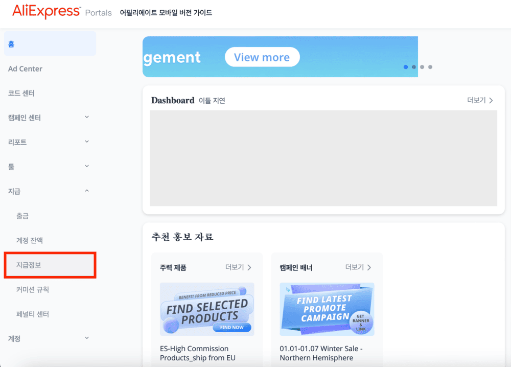Open 페널티 센터 page
Image resolution: width=511 pixels, height=367 pixels.
point(33,314)
